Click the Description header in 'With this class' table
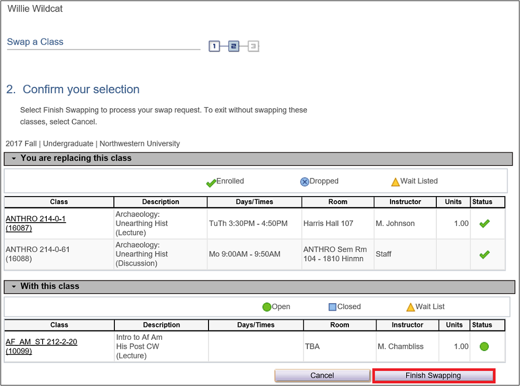This screenshot has width=520, height=386. tap(162, 325)
